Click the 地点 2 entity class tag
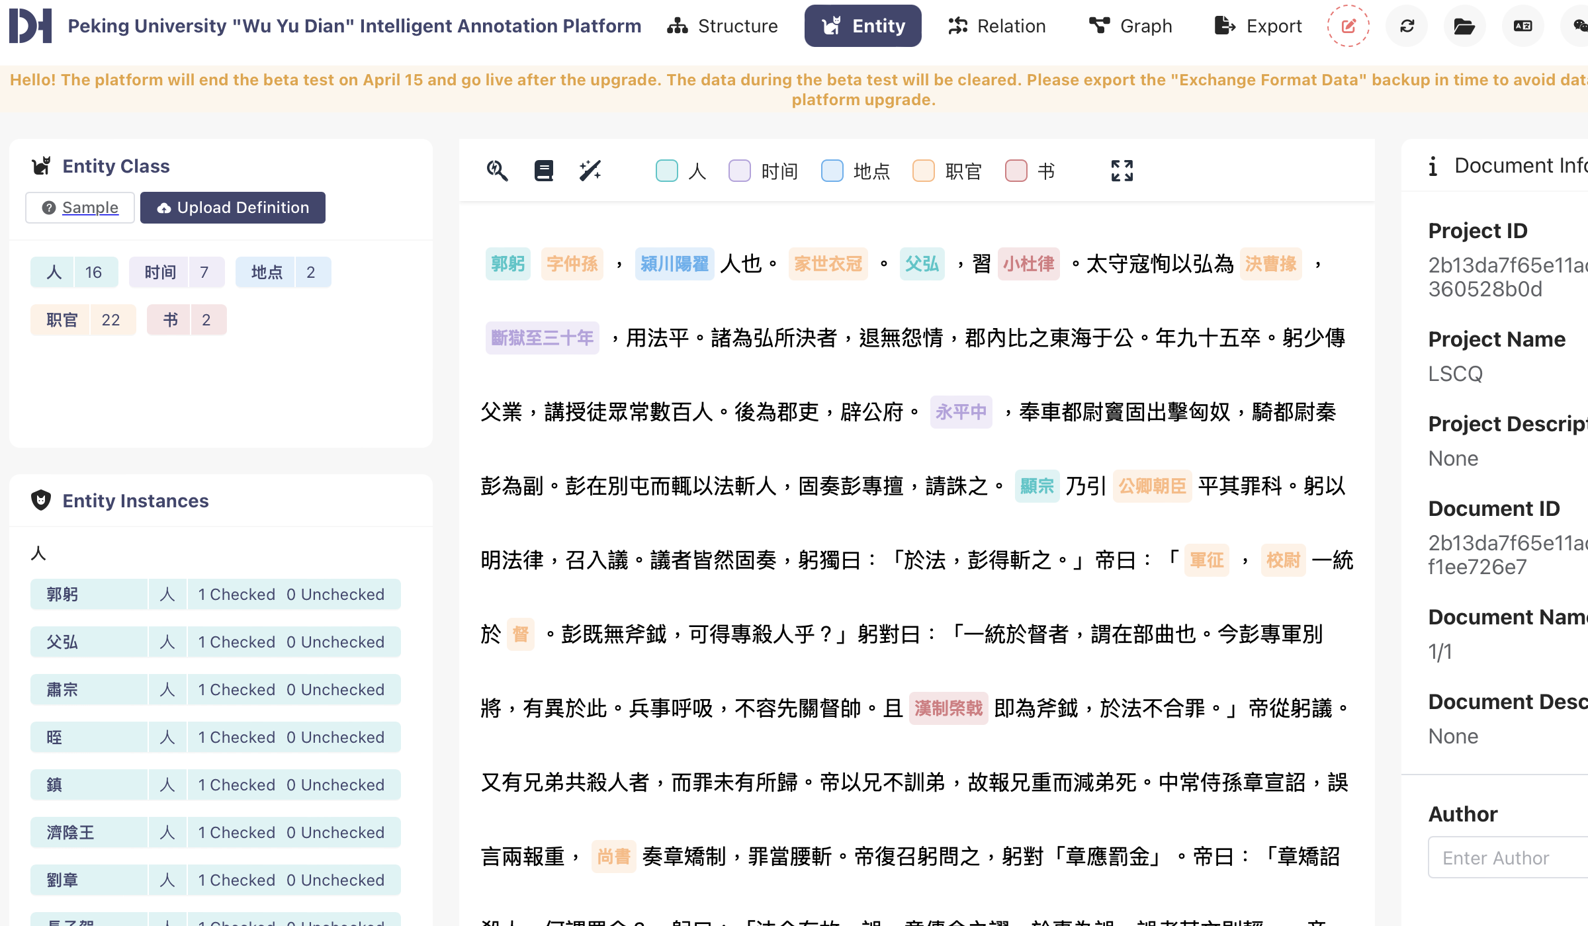Image resolution: width=1588 pixels, height=926 pixels. (283, 273)
